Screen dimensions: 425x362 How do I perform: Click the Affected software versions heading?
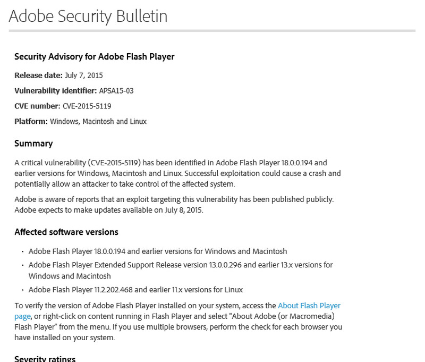(x=66, y=232)
